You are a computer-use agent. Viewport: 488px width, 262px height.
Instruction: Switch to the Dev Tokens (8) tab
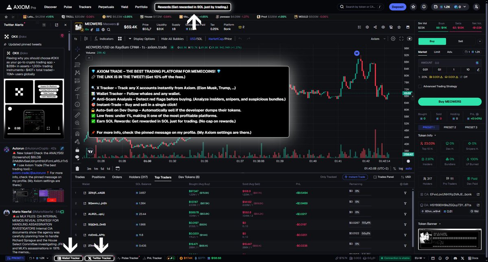[189, 177]
